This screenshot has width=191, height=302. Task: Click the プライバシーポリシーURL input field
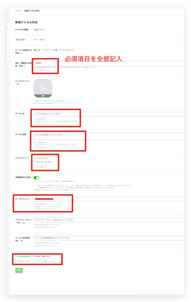[109, 220]
